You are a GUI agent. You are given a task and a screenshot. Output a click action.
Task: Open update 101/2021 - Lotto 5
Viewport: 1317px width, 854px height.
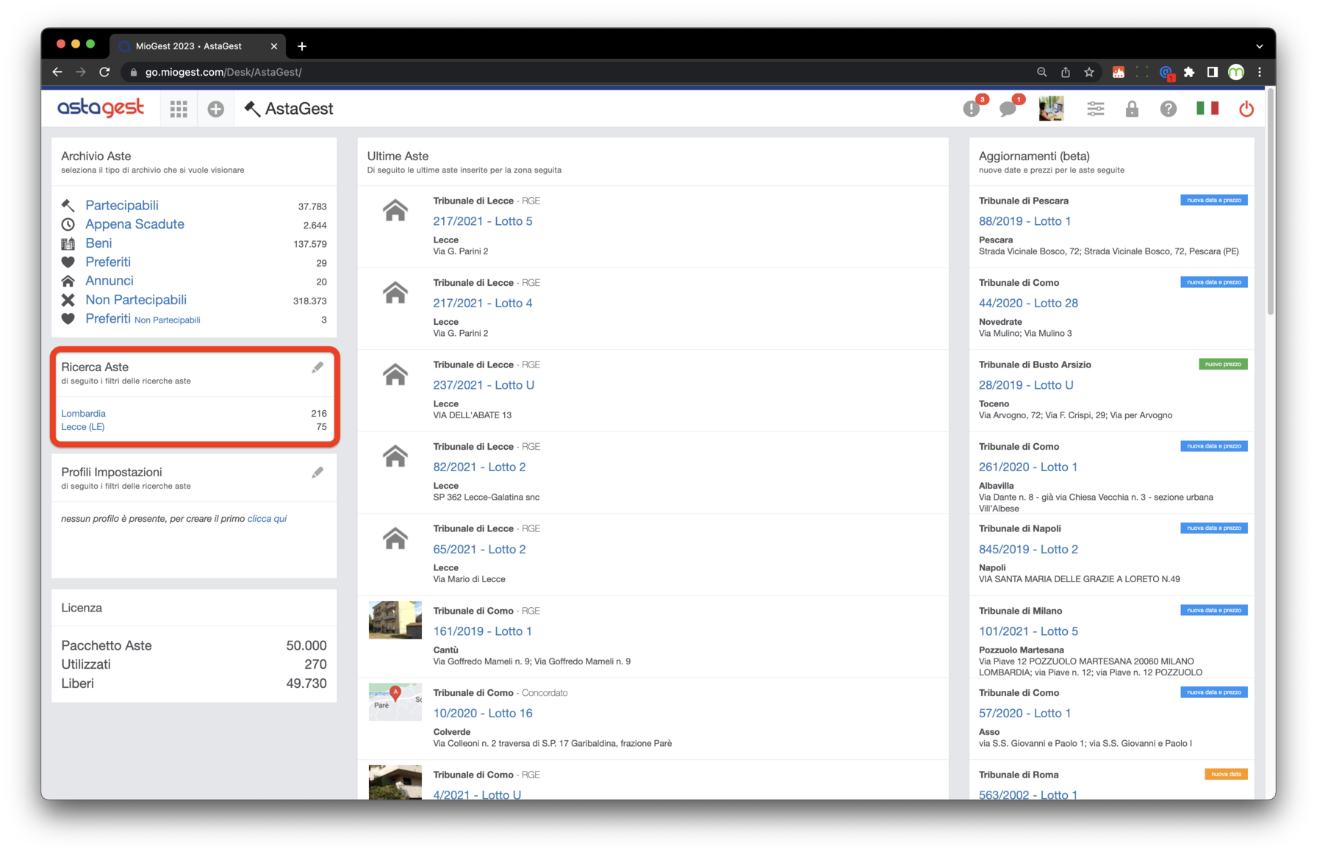[x=1028, y=631]
